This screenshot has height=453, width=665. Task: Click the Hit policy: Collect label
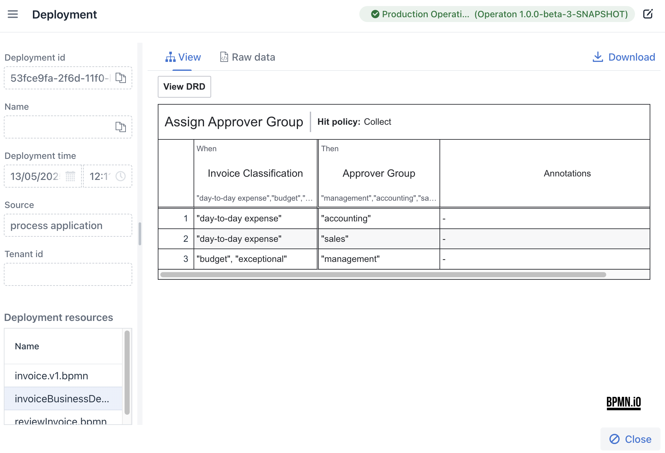click(x=354, y=122)
